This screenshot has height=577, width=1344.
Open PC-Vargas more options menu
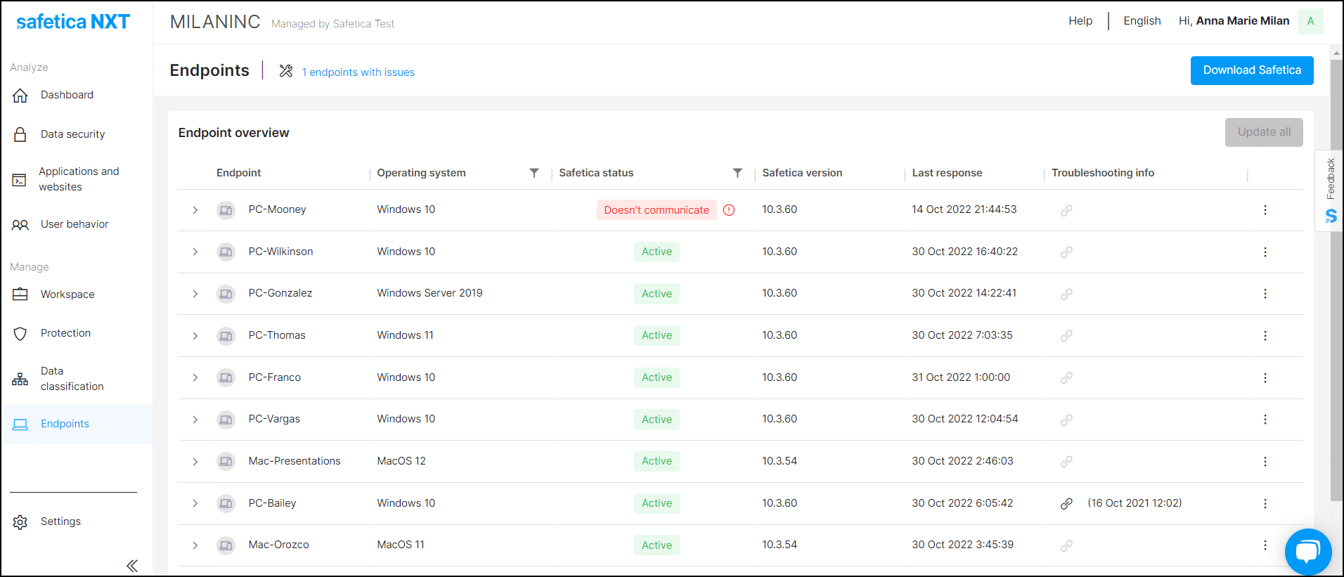pos(1265,420)
